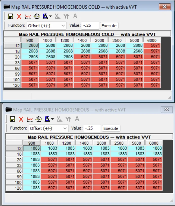Screen dimensions: 175x206
Task: Click resize grip of lower map window
Action: click(171, 200)
